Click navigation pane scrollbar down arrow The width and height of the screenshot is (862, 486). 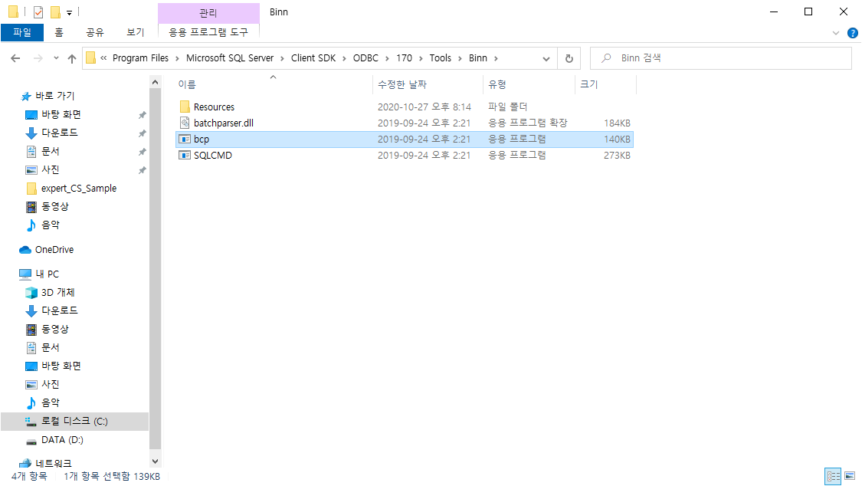(x=155, y=461)
